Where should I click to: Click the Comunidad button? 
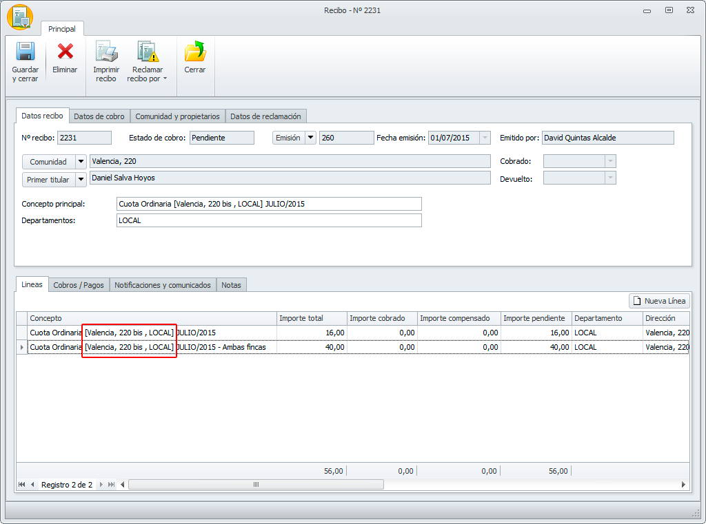(x=48, y=162)
